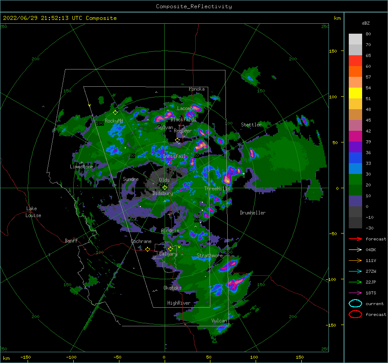Click the 80 dBZ value in the legend

click(x=368, y=34)
